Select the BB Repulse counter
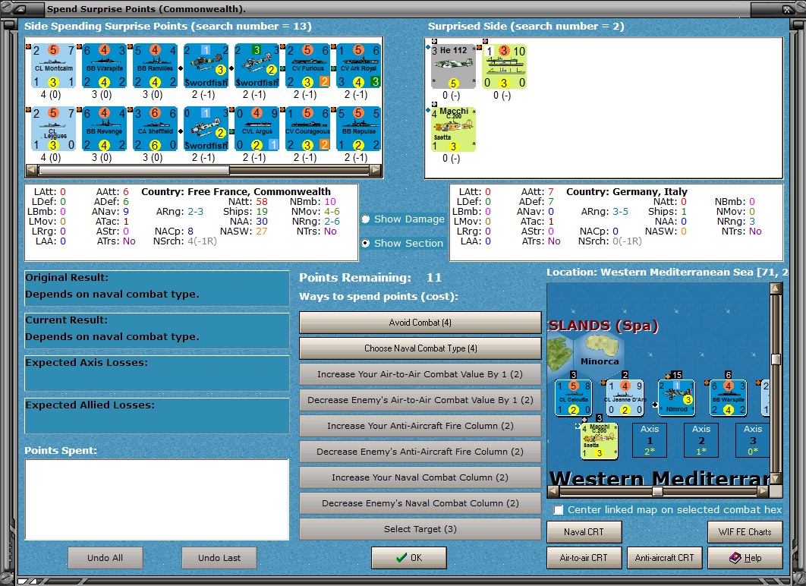The image size is (806, 586). click(x=359, y=129)
